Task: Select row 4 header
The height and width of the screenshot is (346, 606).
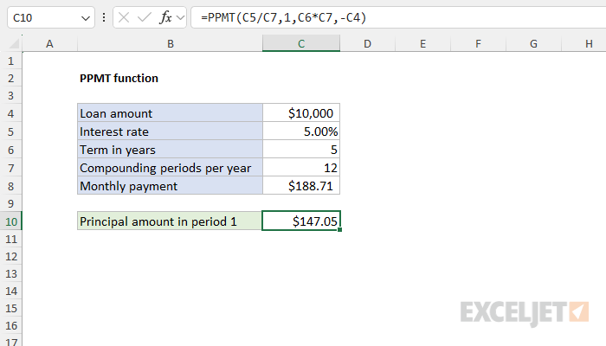Action: [x=10, y=113]
